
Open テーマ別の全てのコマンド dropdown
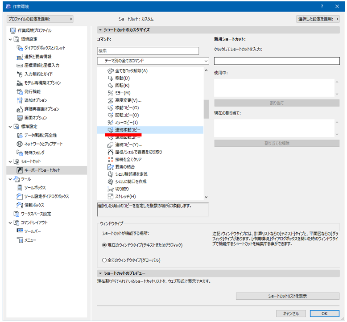(153, 61)
